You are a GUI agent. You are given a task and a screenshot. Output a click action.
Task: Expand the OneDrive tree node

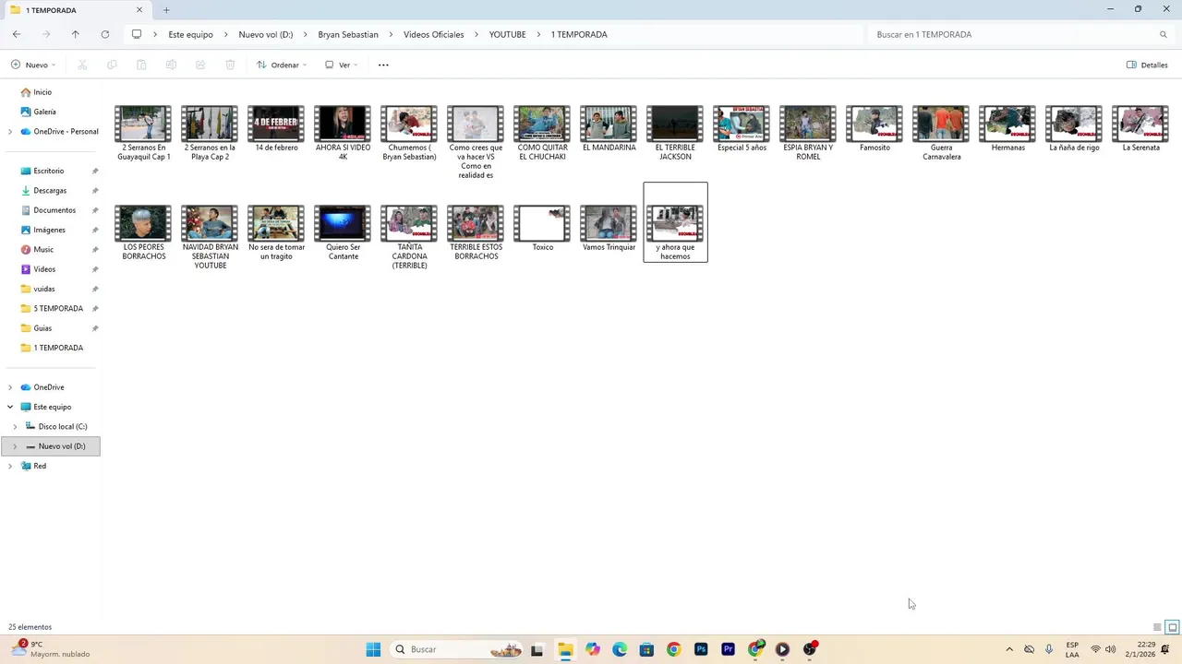tap(10, 387)
